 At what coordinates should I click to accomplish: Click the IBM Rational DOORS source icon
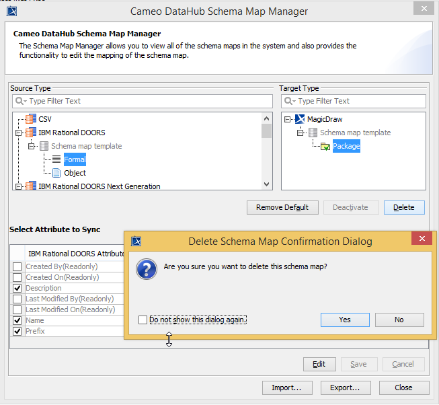(x=31, y=133)
